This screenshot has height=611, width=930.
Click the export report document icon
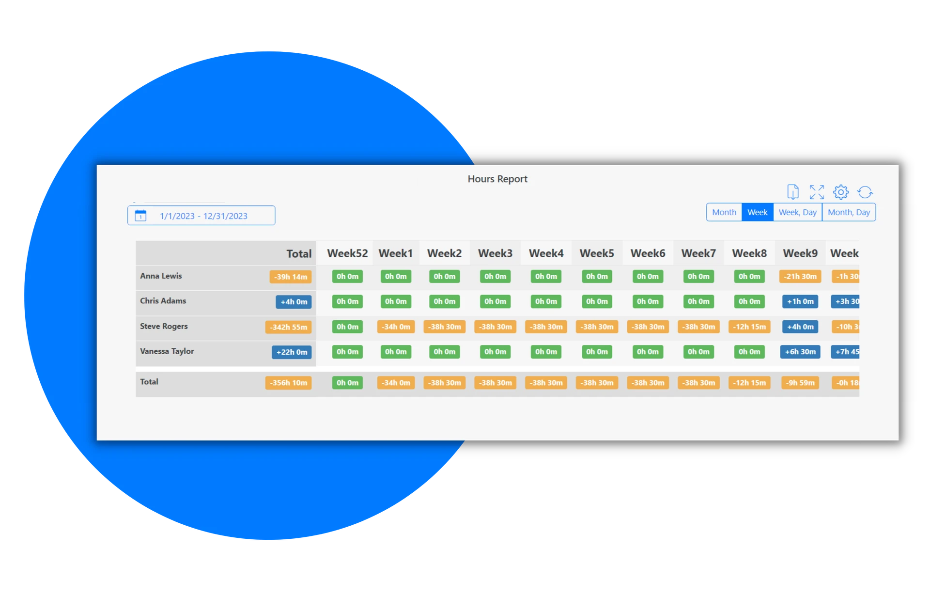coord(793,192)
